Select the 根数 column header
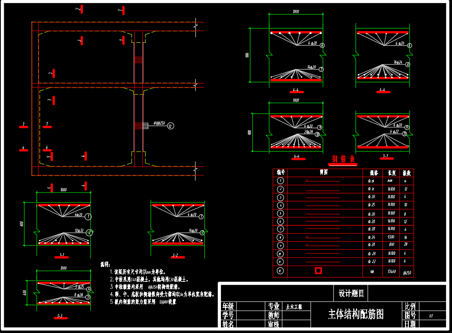Viewport: 452px width, 333px height. coord(406,173)
